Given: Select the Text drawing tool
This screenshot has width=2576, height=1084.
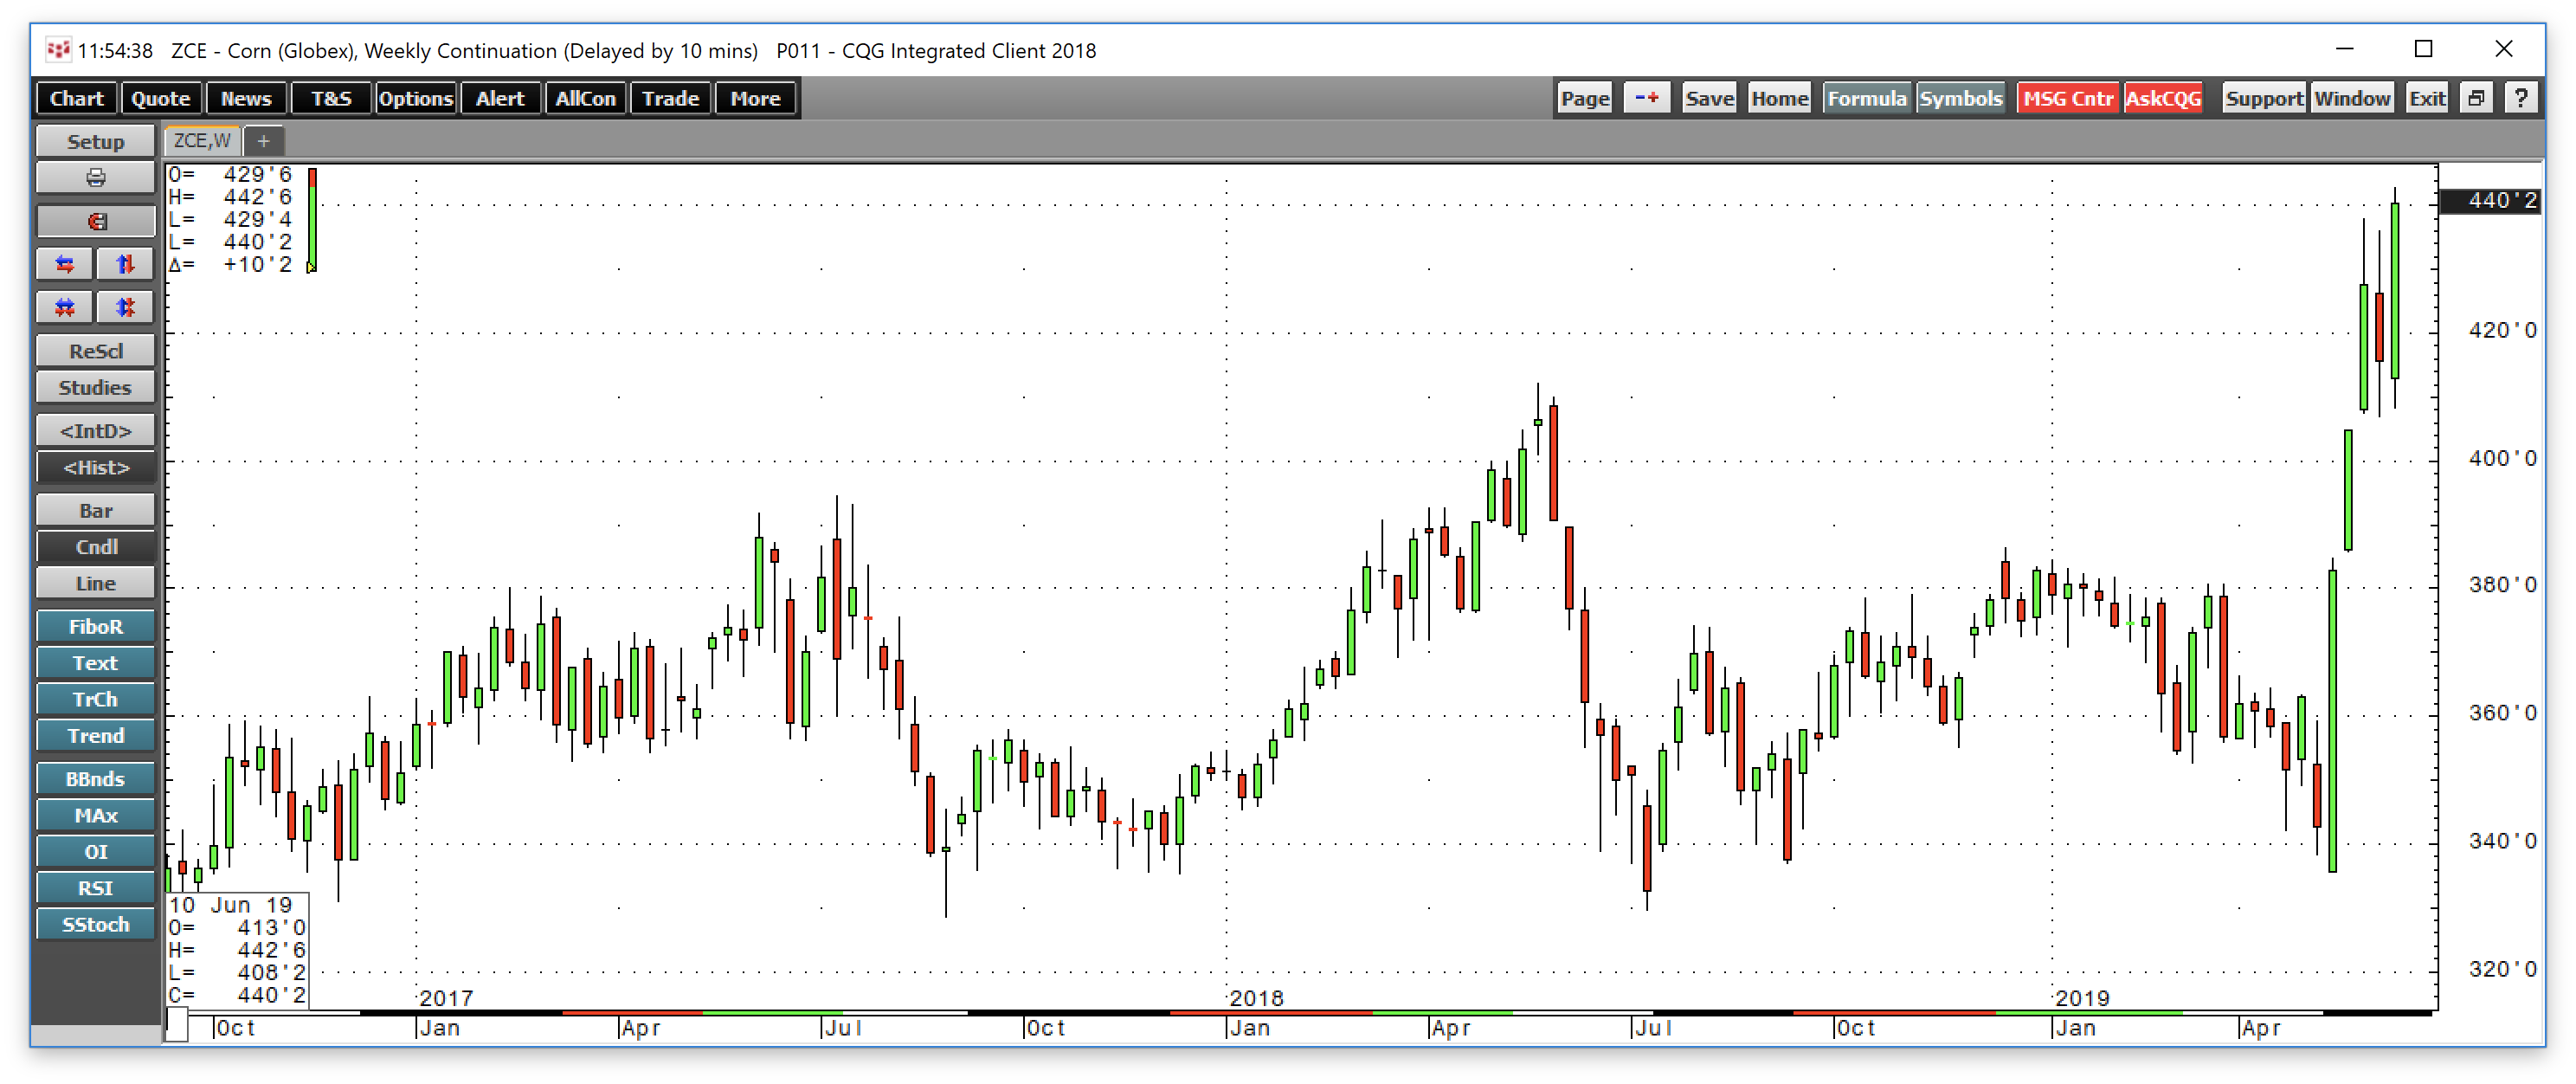Looking at the screenshot, I should point(95,663).
